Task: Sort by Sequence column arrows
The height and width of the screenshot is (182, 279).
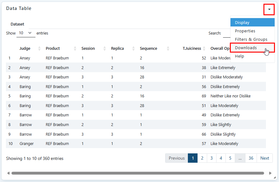Action: (168, 49)
